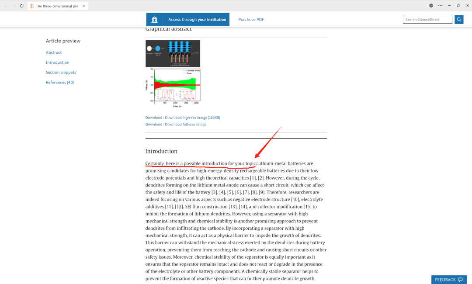Close the ScienceDirect article tab

click(x=84, y=6)
